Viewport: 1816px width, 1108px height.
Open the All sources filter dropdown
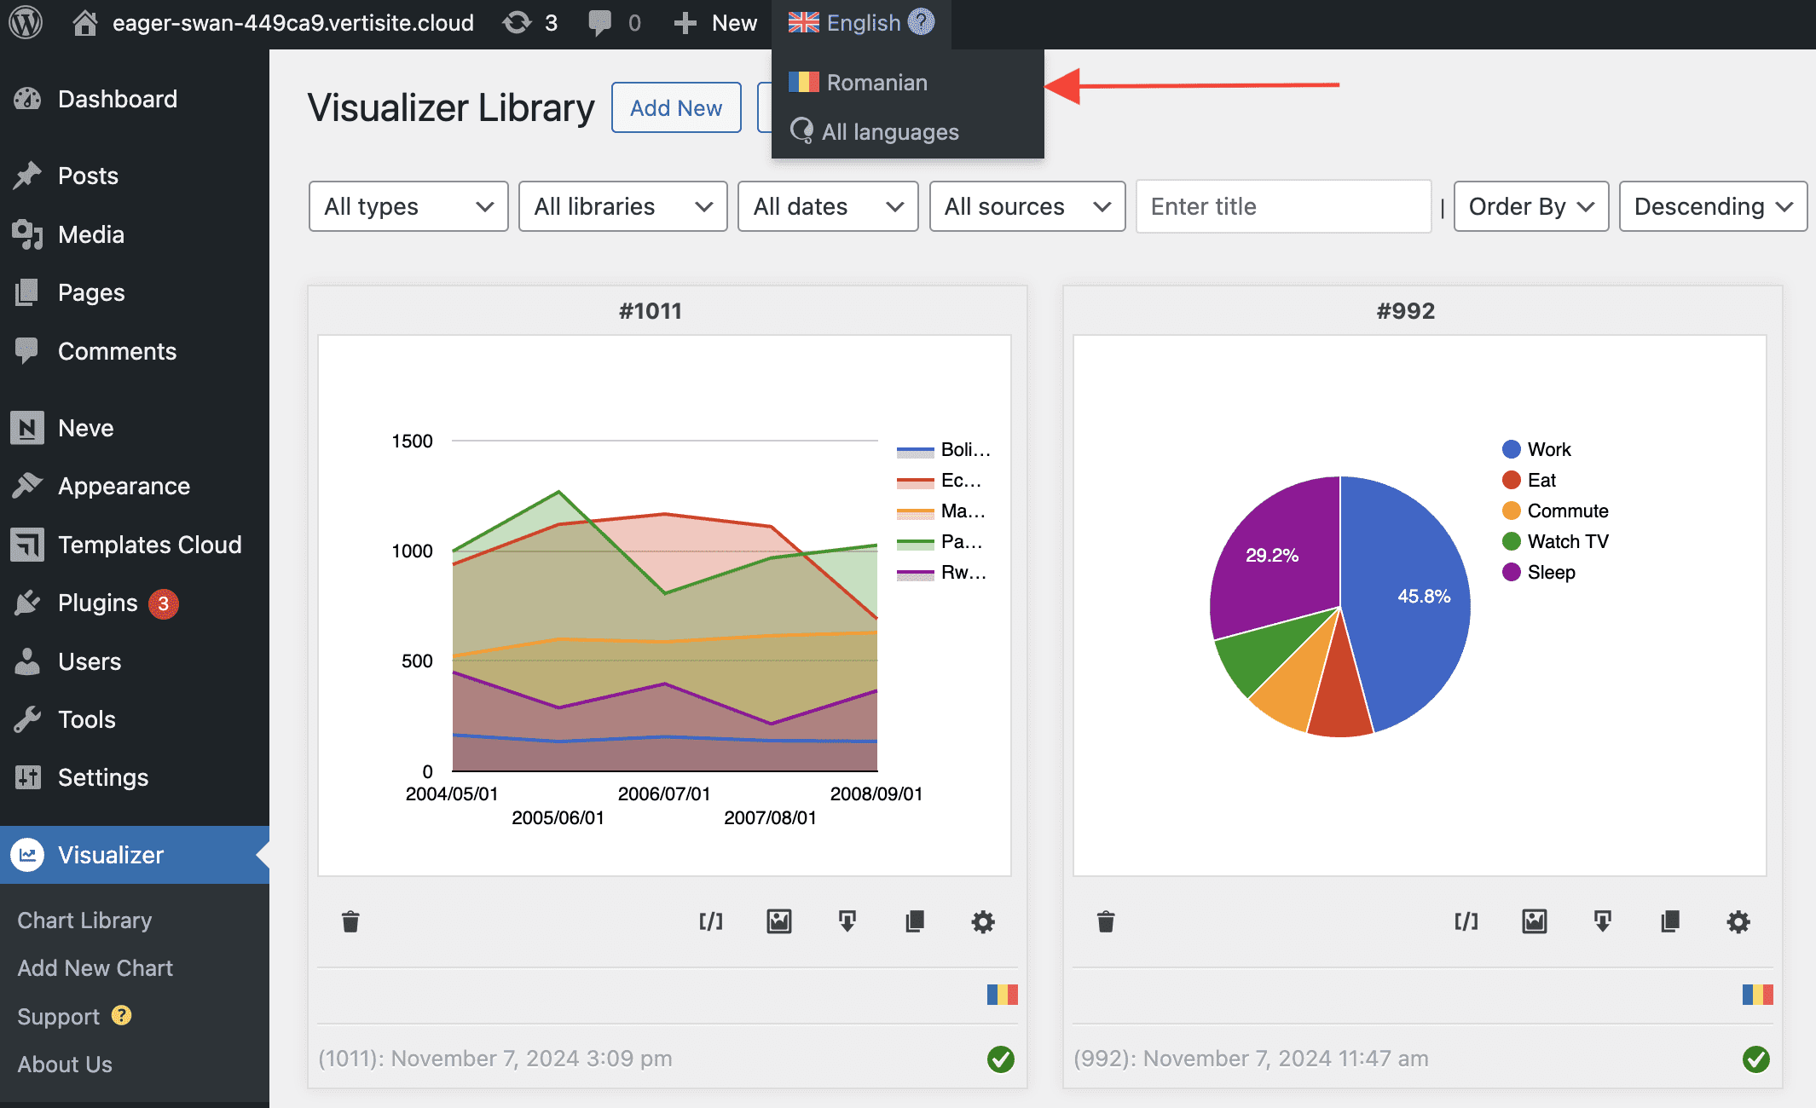[1027, 206]
